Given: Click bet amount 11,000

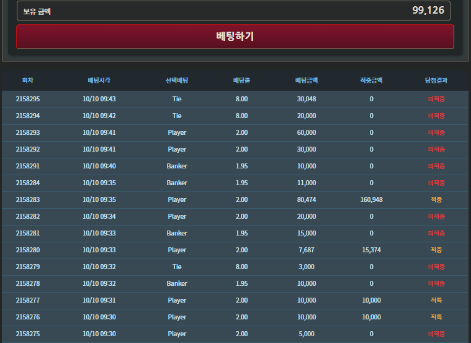Looking at the screenshot, I should [307, 183].
